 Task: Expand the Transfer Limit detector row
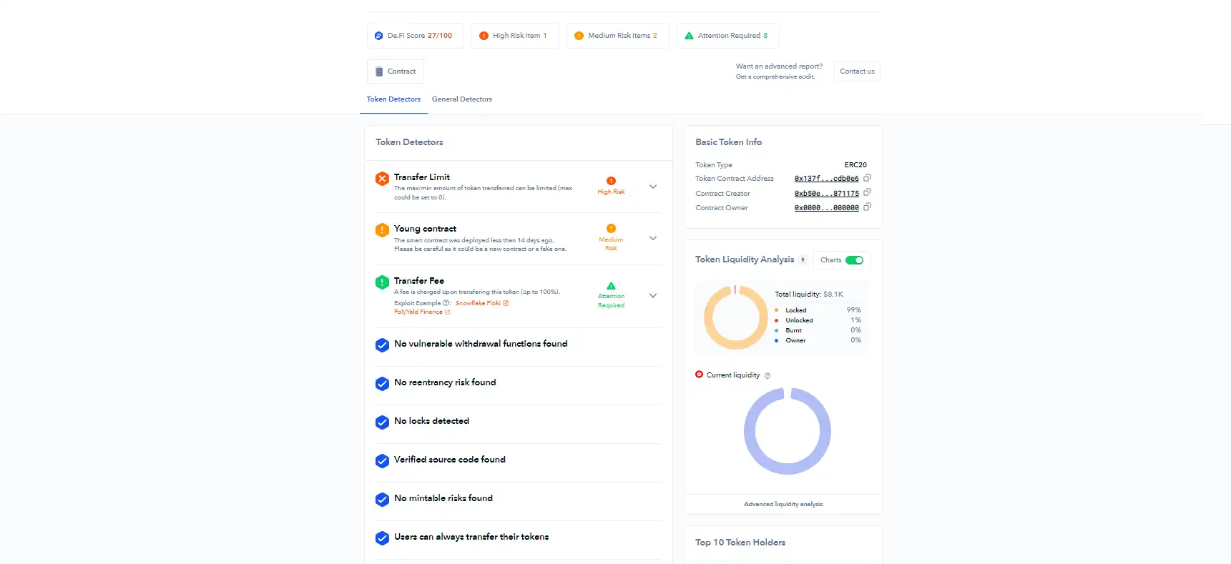(653, 187)
